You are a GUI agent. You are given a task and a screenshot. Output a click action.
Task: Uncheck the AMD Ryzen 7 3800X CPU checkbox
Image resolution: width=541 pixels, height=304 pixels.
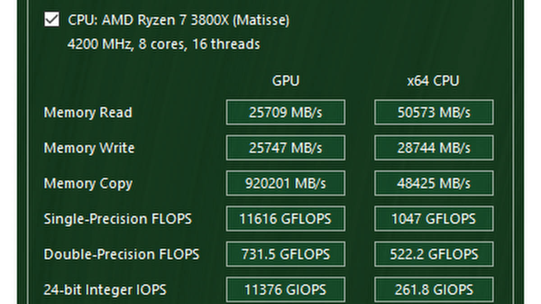point(52,20)
